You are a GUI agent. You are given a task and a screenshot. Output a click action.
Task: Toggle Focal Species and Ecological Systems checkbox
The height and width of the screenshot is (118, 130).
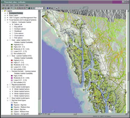point(8,20)
